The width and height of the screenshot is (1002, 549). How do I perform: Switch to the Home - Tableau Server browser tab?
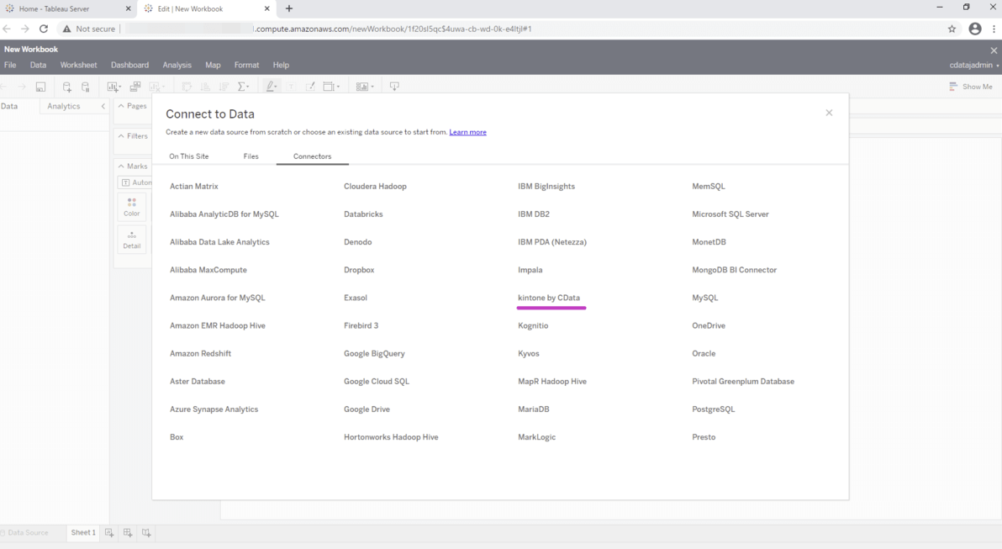click(59, 9)
